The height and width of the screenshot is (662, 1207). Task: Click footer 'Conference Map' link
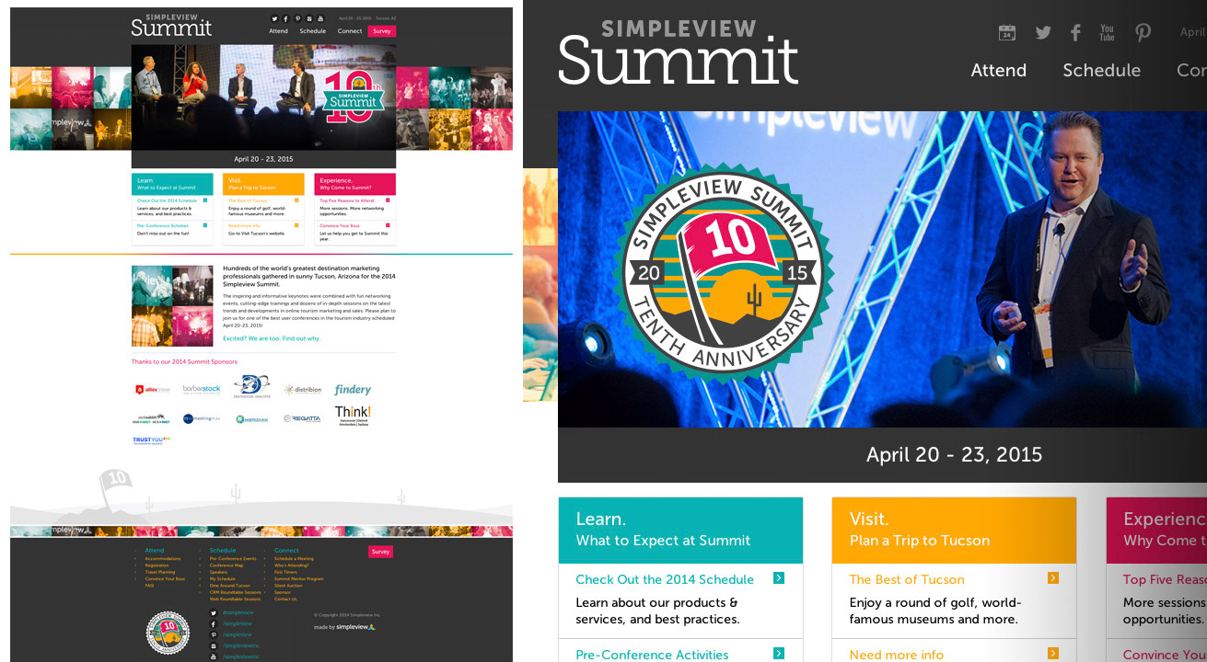[x=226, y=565]
